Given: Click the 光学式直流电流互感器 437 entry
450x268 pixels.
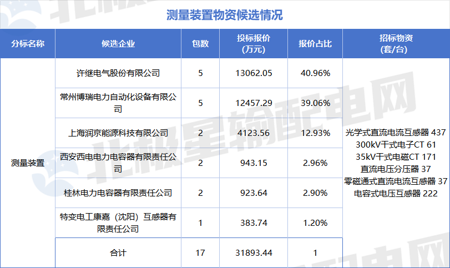Looking at the screenshot, I should coord(396,133).
